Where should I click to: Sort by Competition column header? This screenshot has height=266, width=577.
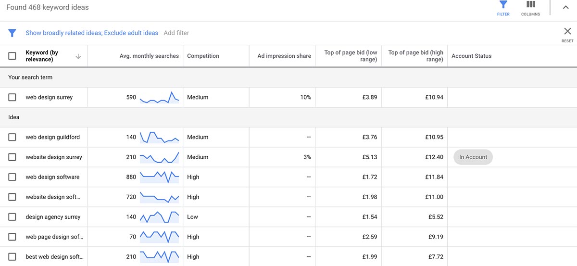click(203, 56)
